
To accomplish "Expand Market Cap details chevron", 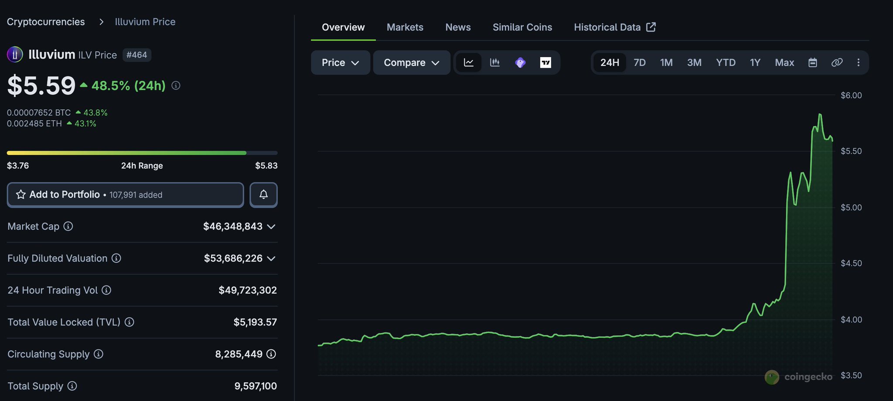I will pos(271,226).
